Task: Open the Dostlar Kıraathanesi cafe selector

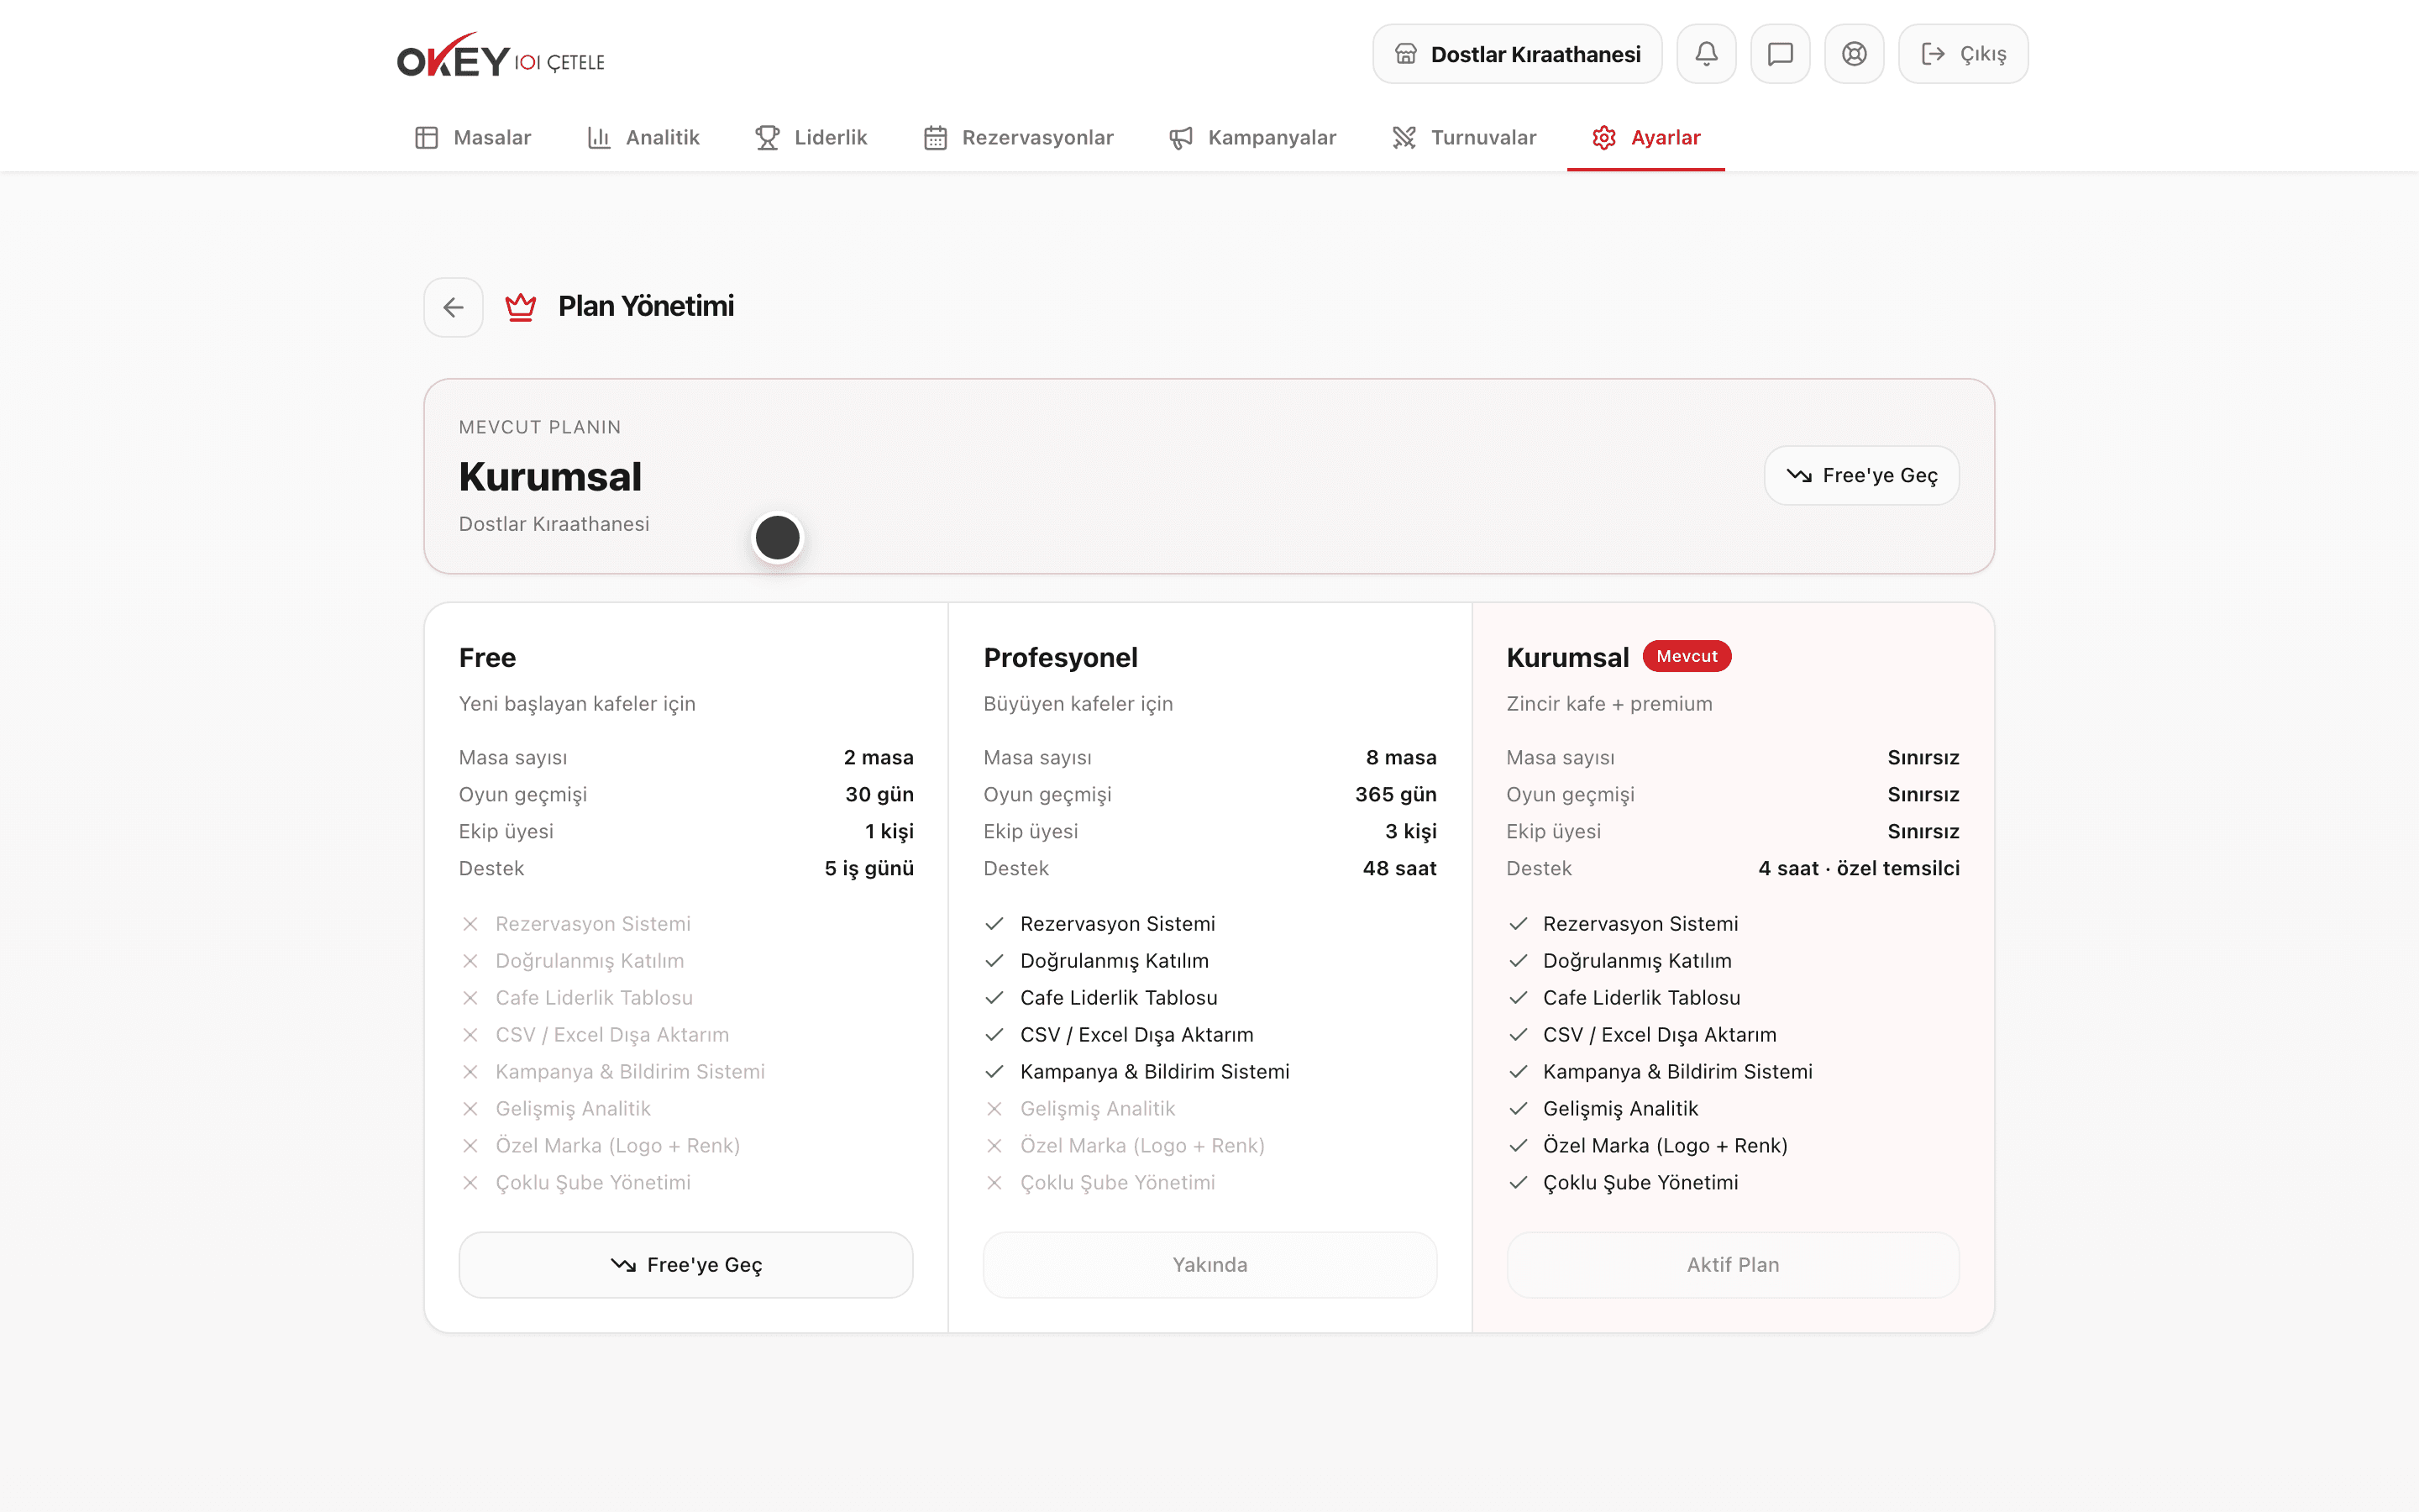Action: click(x=1518, y=54)
